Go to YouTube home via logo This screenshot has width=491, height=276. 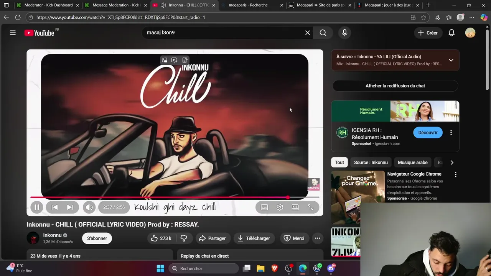[39, 33]
